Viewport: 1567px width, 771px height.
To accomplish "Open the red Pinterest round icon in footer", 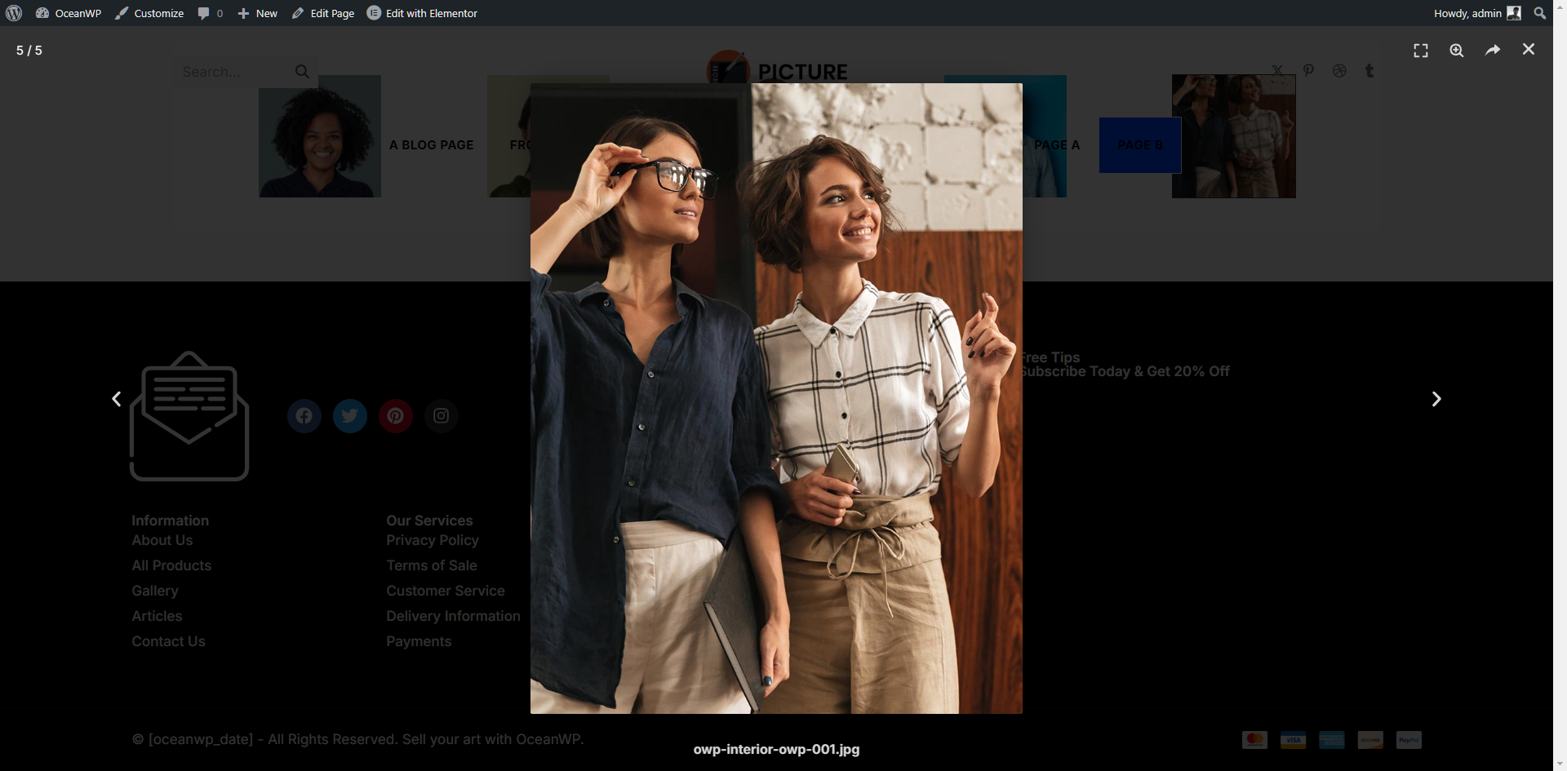I will tap(396, 416).
